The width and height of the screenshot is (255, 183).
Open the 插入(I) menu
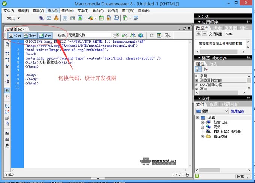52,11
